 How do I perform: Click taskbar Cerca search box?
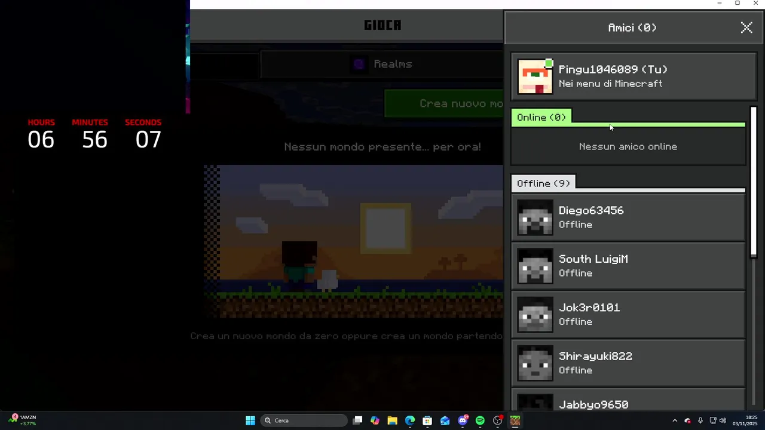(x=305, y=420)
